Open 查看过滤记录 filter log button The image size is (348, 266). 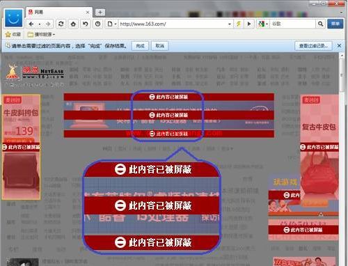click(x=313, y=46)
